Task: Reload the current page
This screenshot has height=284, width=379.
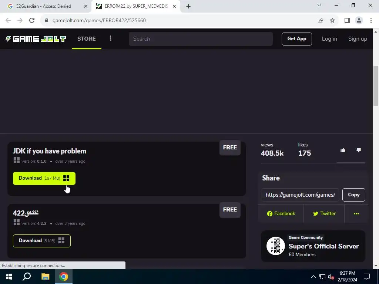Action: 32,20
